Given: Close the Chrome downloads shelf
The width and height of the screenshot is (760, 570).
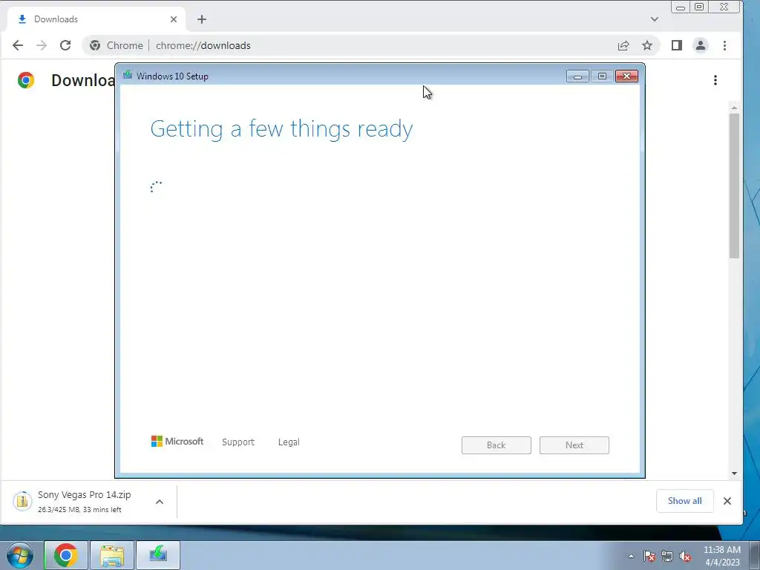Looking at the screenshot, I should click(727, 501).
